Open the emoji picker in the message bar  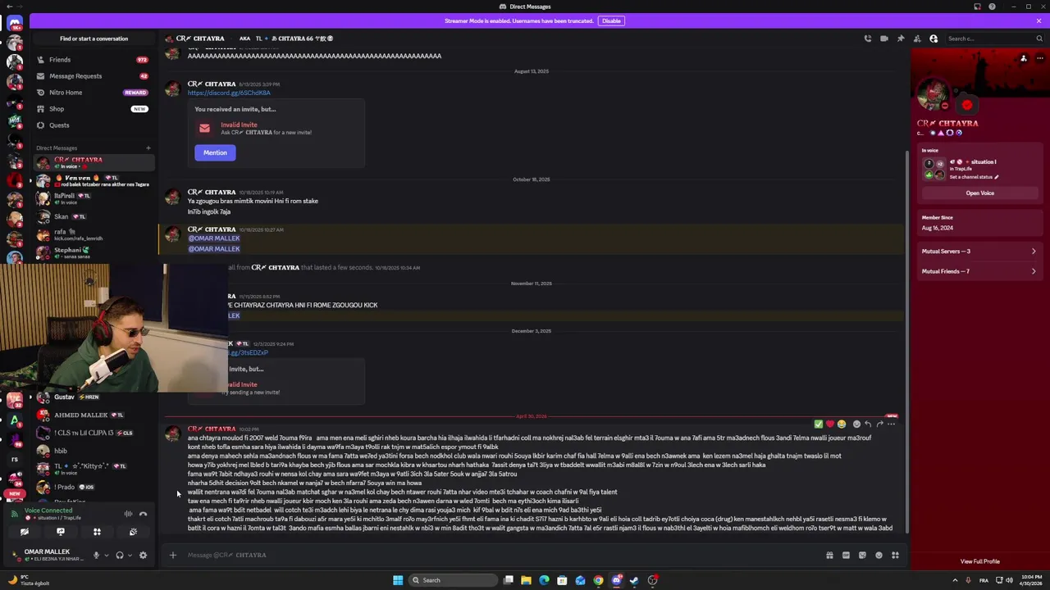(879, 555)
